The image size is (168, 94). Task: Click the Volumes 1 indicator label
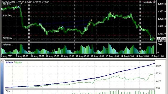tap(7, 45)
